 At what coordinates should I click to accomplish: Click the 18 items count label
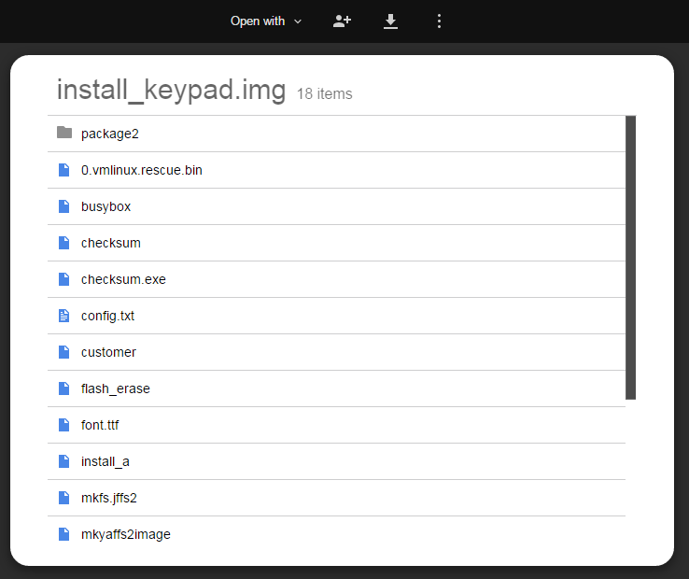point(324,93)
